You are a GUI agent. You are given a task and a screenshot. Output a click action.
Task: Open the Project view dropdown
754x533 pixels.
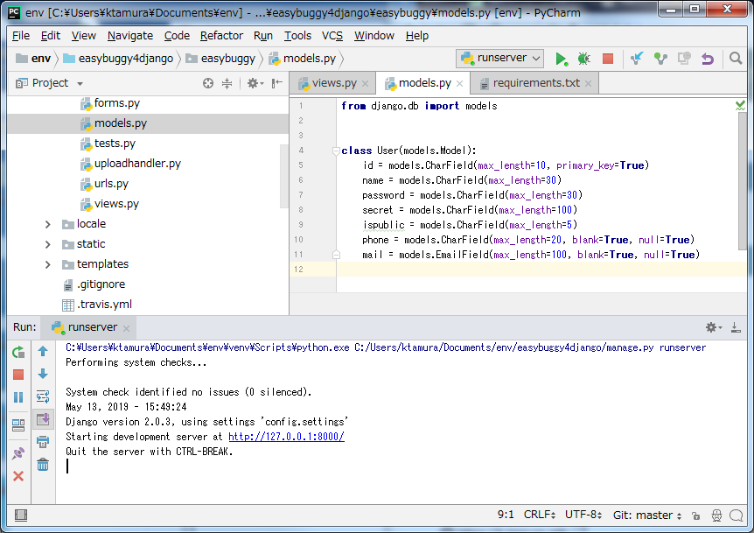coord(80,84)
